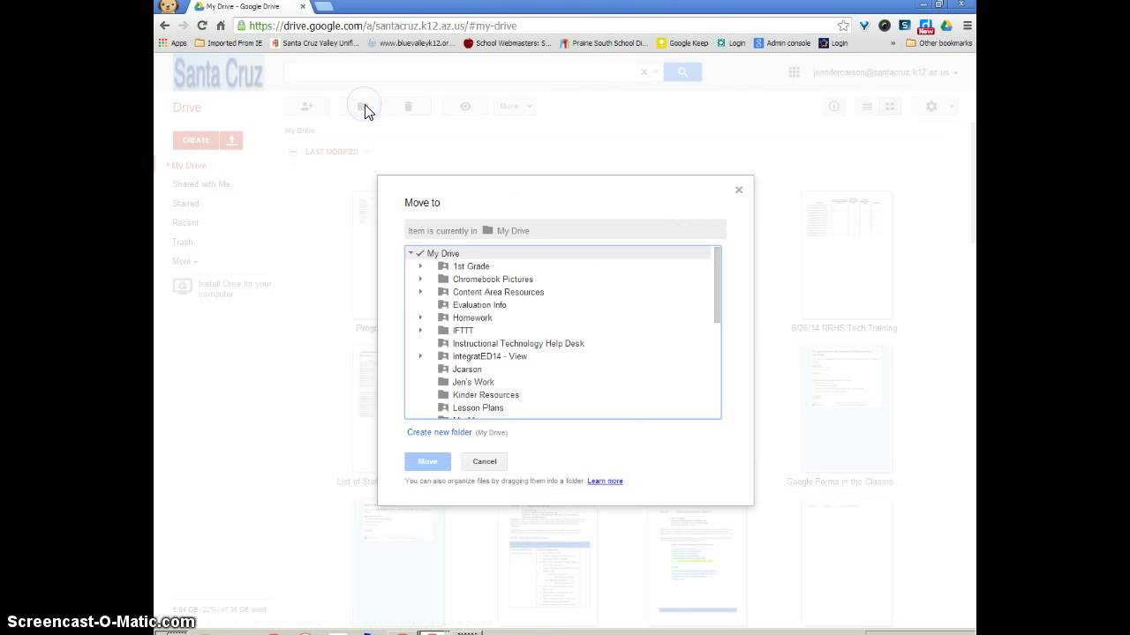The image size is (1130, 635).
Task: Expand the integratED14 - View folder arrow
Action: pyautogui.click(x=420, y=356)
